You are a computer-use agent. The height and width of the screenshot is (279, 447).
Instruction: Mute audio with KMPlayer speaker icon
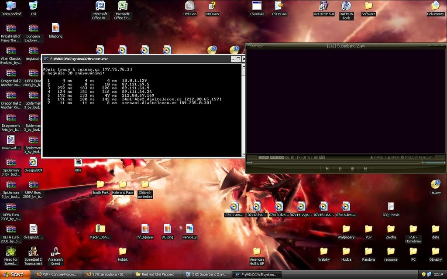click(x=422, y=163)
